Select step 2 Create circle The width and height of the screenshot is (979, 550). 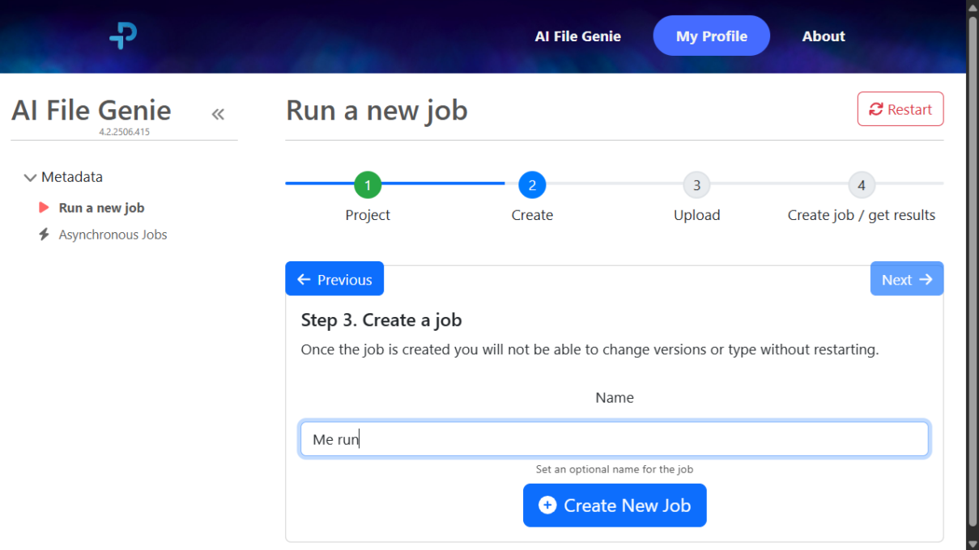pos(532,185)
